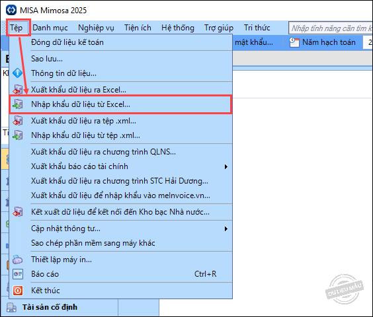Open Tài sản cố định navigation item
Viewport: 373px width, 317px height.
59,307
